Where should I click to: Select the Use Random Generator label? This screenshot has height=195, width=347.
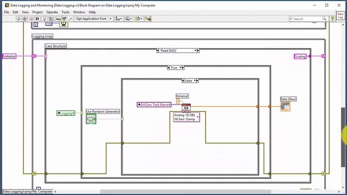coord(102,112)
